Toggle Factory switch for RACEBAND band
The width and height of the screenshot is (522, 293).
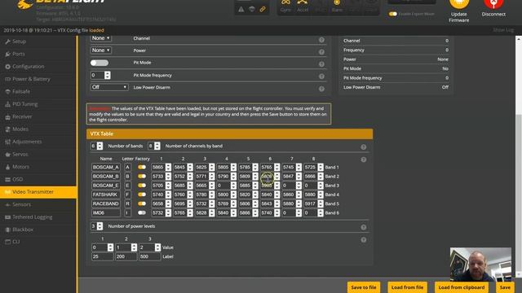click(142, 203)
